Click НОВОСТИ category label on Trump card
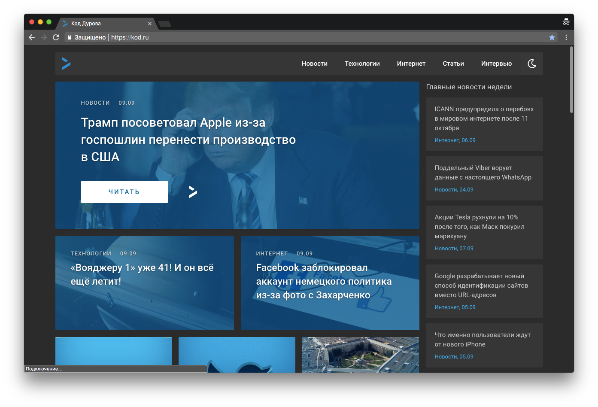This screenshot has width=598, height=407. pyautogui.click(x=95, y=103)
